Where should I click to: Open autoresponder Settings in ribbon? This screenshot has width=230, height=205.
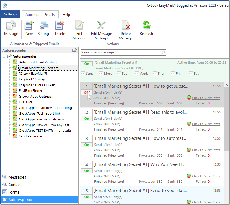[x=44, y=29]
